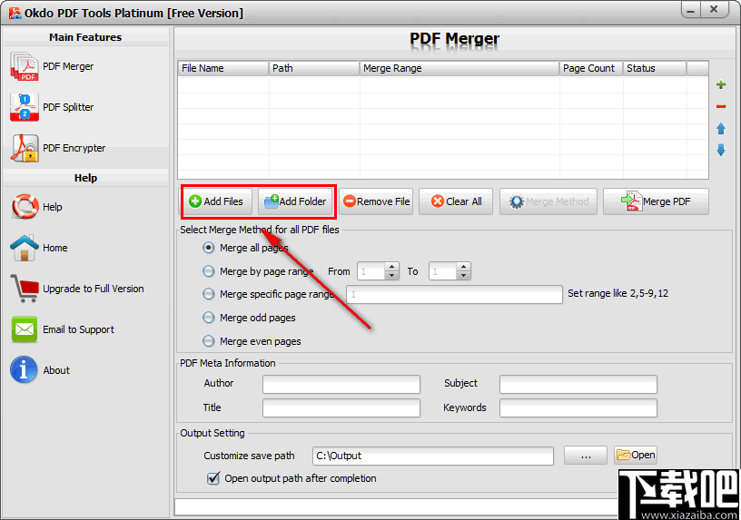Viewport: 741px width, 520px height.
Task: Click the To page number field
Action: (443, 271)
